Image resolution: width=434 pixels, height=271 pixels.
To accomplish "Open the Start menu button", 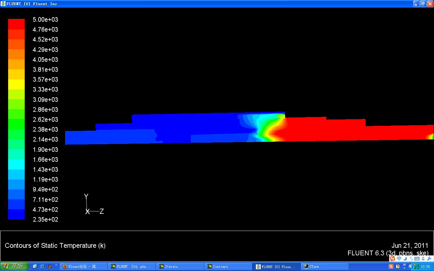I will [x=14, y=266].
